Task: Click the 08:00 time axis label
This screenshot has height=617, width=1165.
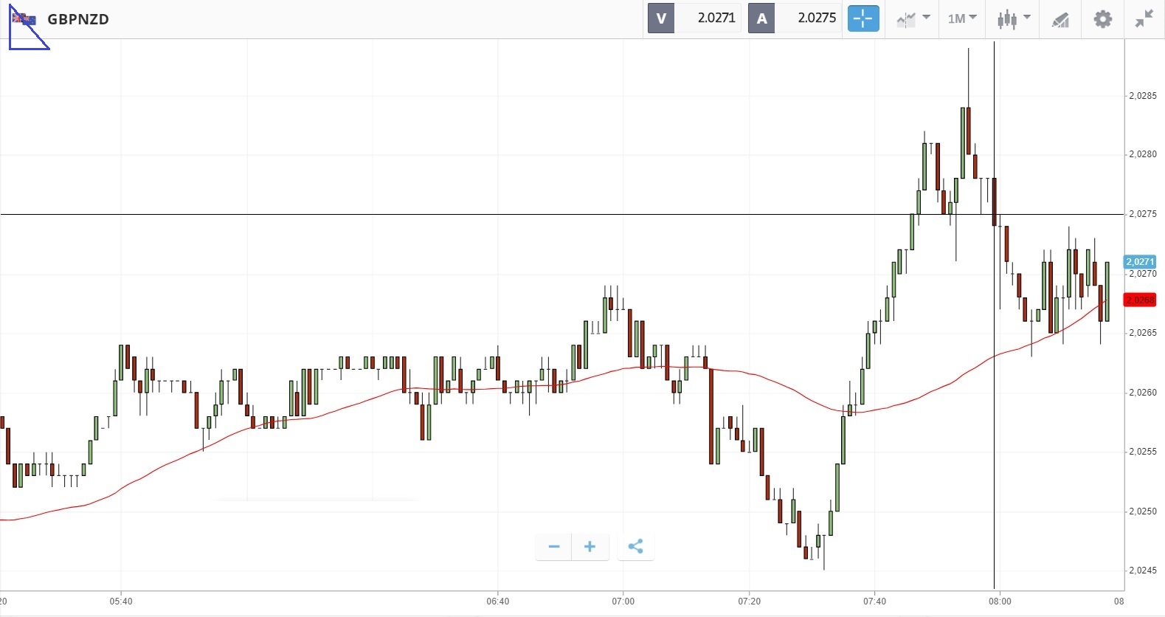Action: click(x=1000, y=602)
